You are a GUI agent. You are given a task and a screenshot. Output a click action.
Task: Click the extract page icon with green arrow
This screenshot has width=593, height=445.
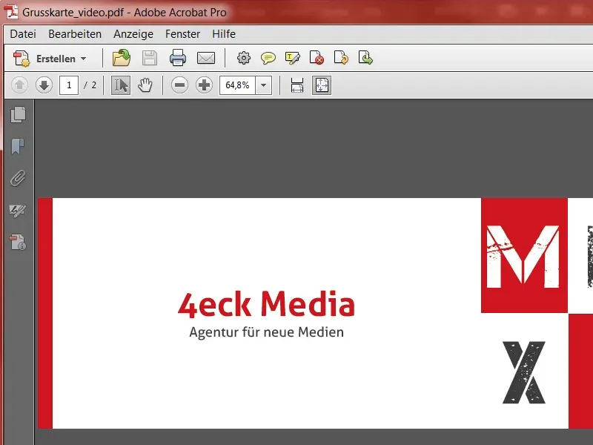(365, 58)
